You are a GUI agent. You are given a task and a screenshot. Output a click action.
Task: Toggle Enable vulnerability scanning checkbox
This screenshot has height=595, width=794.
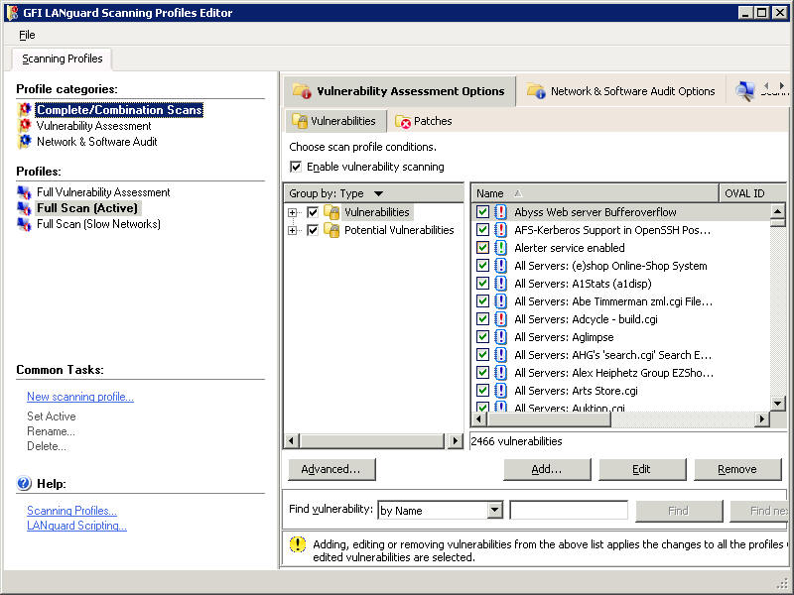tap(296, 167)
